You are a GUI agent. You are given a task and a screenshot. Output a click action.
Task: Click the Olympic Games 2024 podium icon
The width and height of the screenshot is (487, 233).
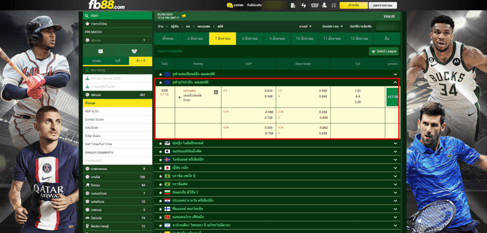pos(88,79)
